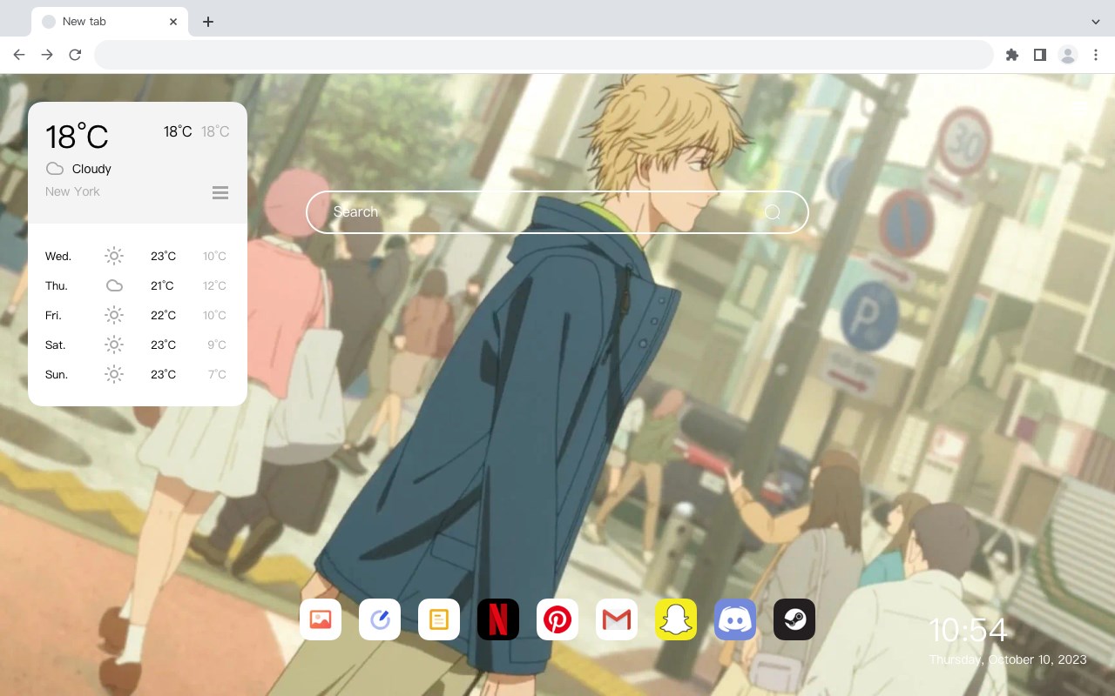Click the sunny icon for Sat.
This screenshot has height=696, width=1115.
pos(114,345)
